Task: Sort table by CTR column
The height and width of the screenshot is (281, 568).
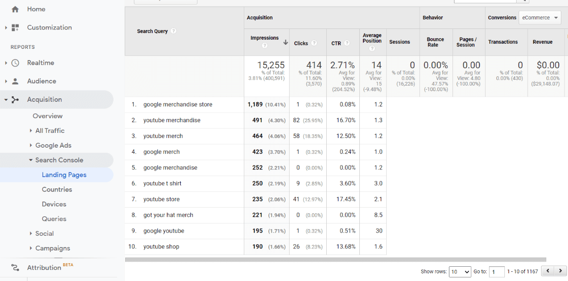Action: tap(336, 43)
